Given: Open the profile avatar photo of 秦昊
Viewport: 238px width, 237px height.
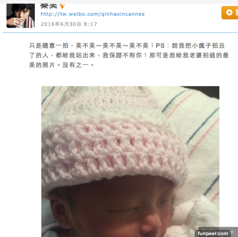Looking at the screenshot, I should click(x=21, y=16).
